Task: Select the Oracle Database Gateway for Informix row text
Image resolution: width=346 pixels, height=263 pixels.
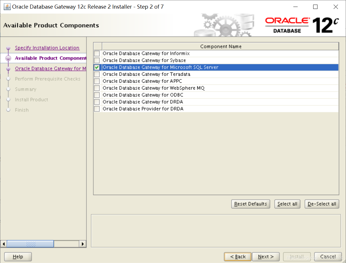Action: (146, 54)
